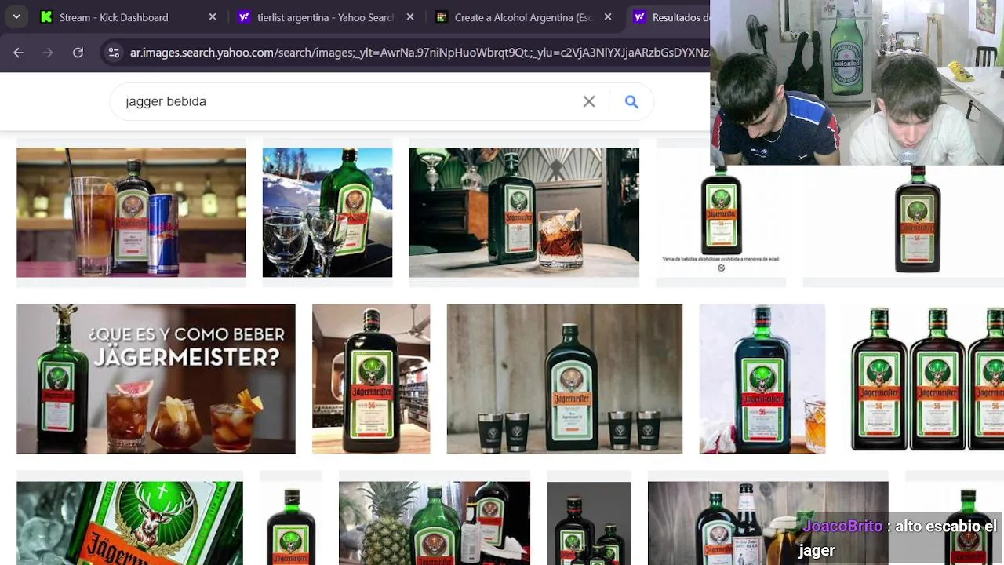Go forward to next page
Image resolution: width=1004 pixels, height=565 pixels.
click(48, 53)
